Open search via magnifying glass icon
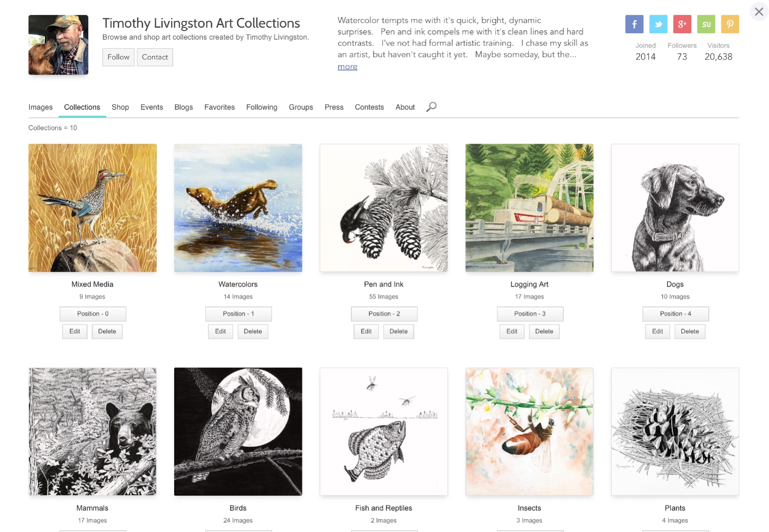The width and height of the screenshot is (769, 532). [431, 107]
